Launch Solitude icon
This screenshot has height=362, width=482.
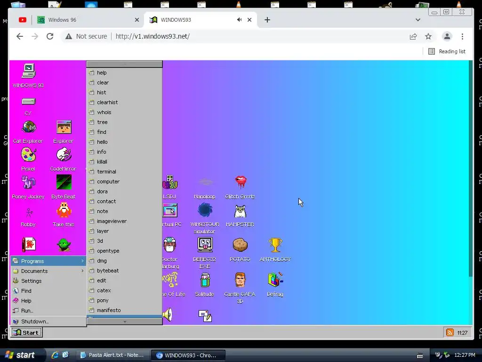pos(205,280)
